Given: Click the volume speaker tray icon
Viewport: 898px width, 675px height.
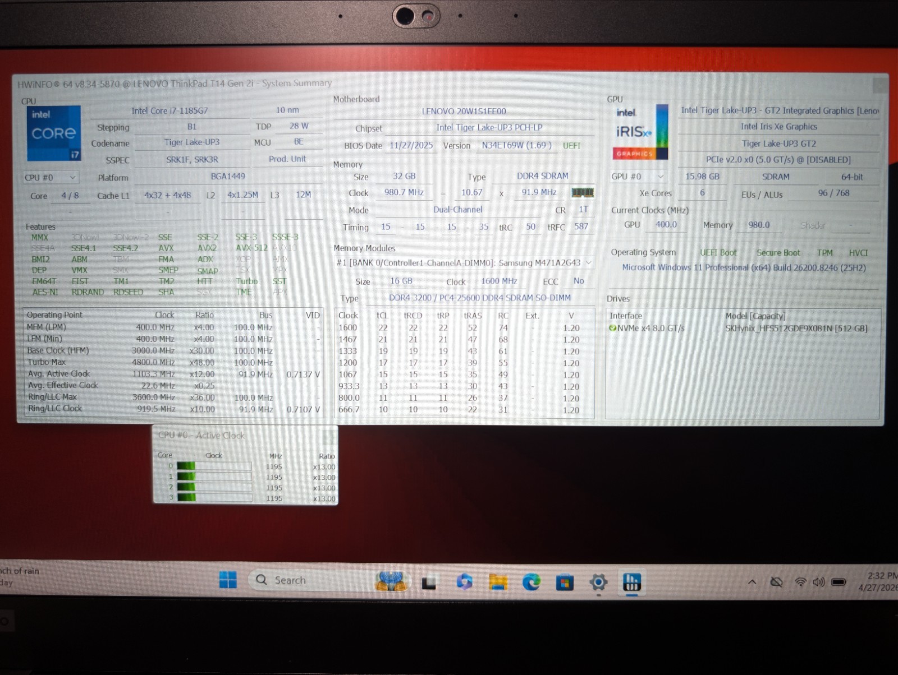Looking at the screenshot, I should point(818,582).
